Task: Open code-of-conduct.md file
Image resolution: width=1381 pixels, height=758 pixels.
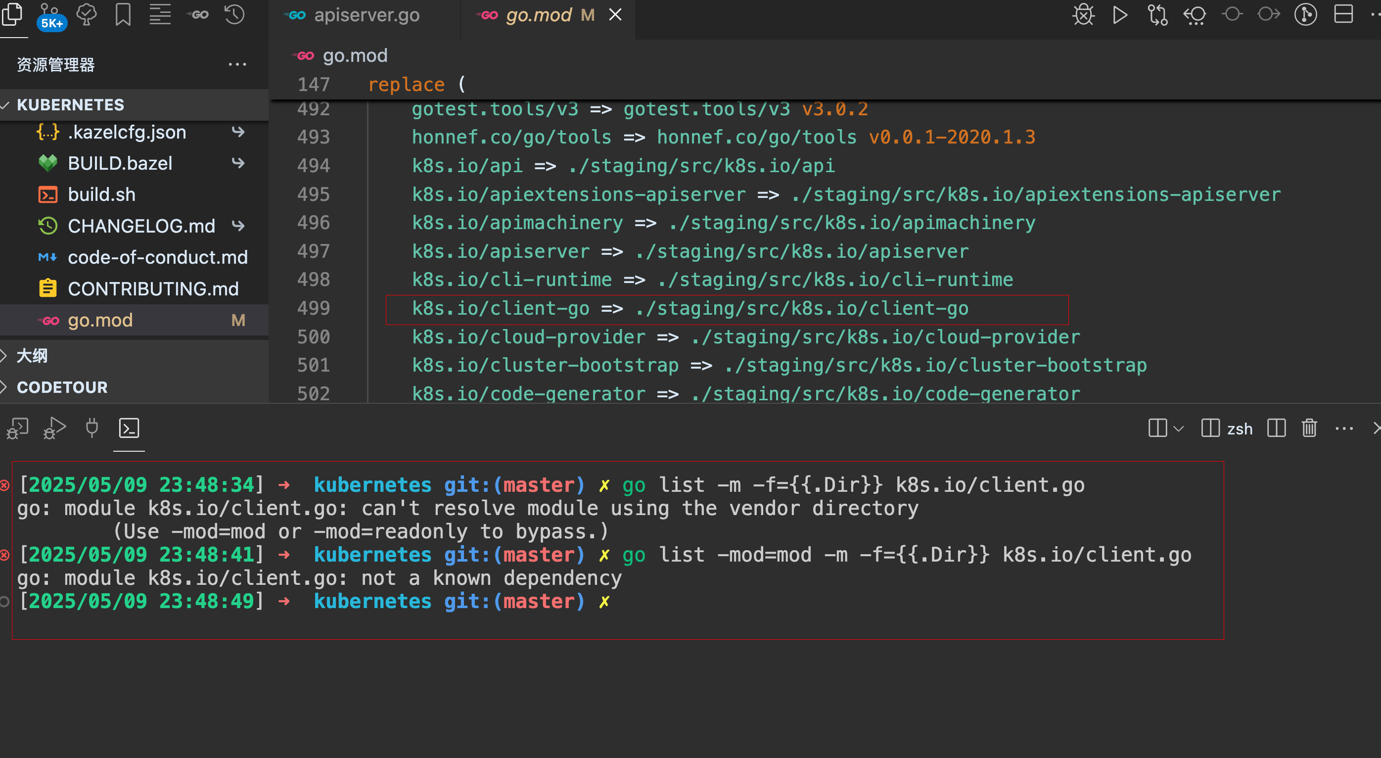Action: (134, 257)
